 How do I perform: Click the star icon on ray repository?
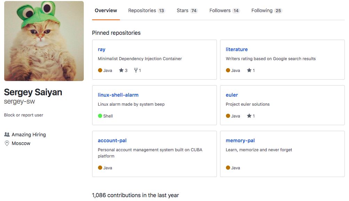(121, 70)
